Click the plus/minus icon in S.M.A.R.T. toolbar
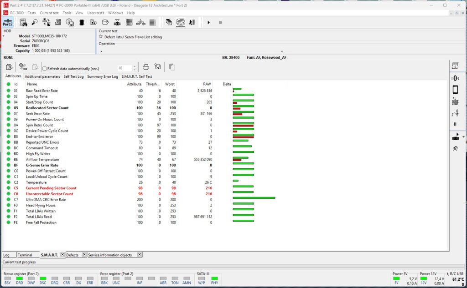This screenshot has width=467, height=288. tap(23, 67)
